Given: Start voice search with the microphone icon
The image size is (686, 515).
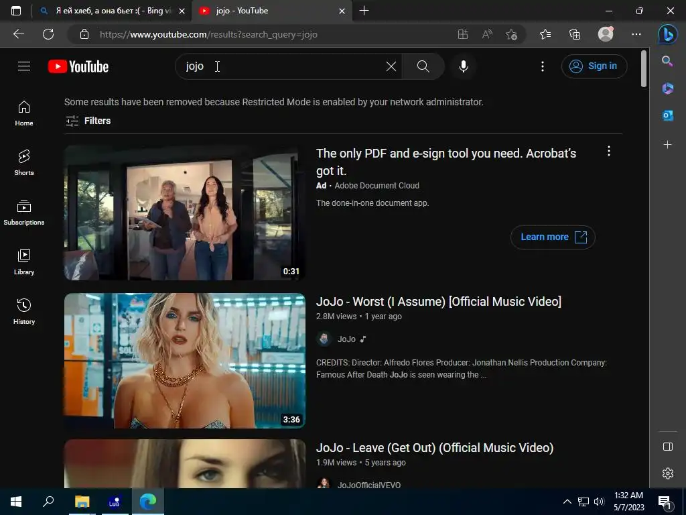Looking at the screenshot, I should point(464,66).
